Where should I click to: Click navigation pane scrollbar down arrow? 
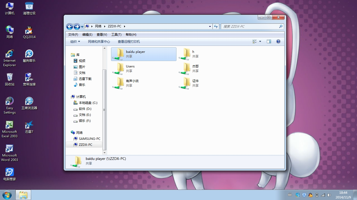tap(105, 152)
